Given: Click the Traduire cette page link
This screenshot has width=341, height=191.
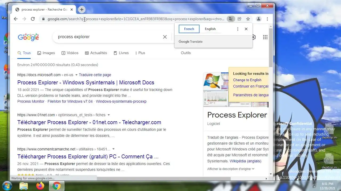Looking at the screenshot, I should coord(95,75).
